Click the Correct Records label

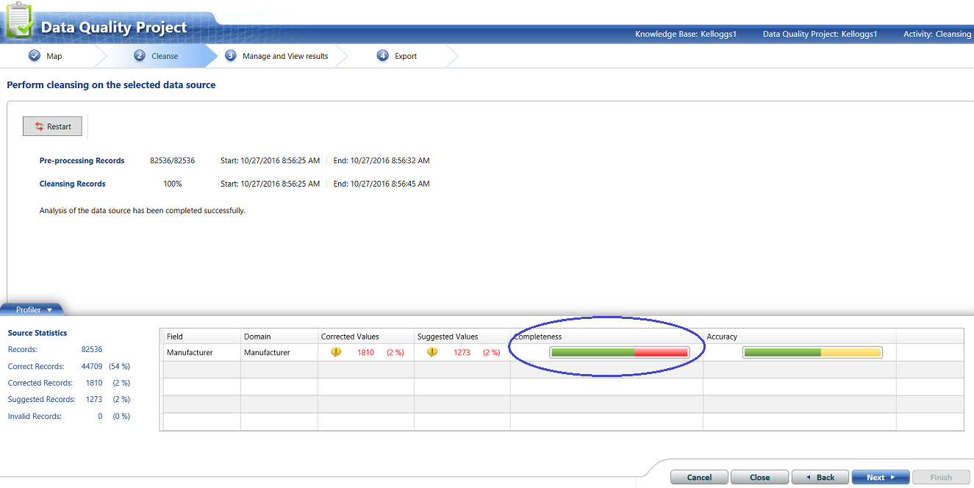tap(36, 366)
